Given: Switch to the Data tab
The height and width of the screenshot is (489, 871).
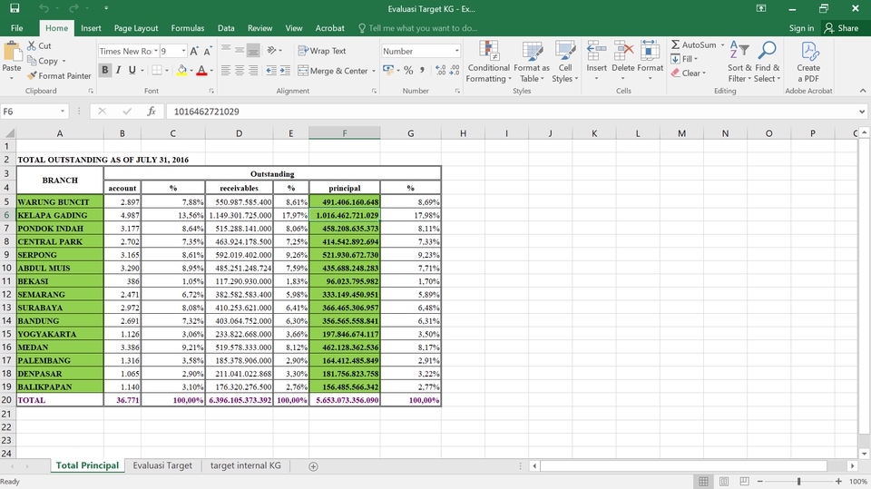Looking at the screenshot, I should pos(226,28).
